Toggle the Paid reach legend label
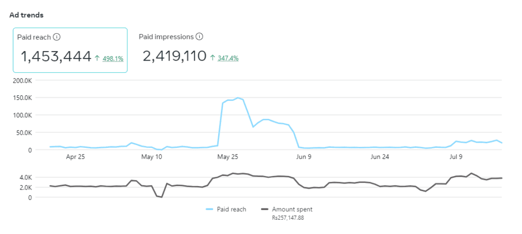Image resolution: width=522 pixels, height=234 pixels. coord(231,209)
